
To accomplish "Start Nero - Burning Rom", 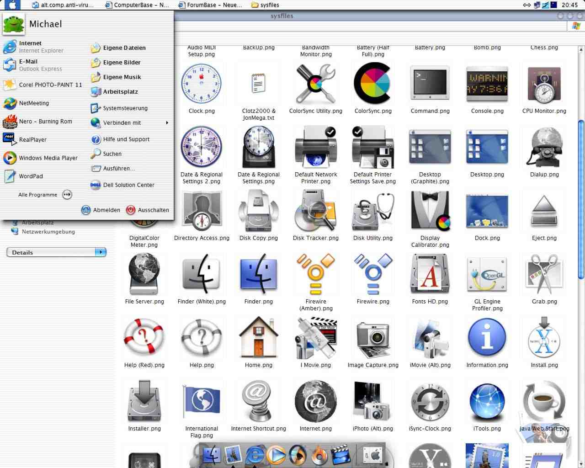I will [x=37, y=122].
